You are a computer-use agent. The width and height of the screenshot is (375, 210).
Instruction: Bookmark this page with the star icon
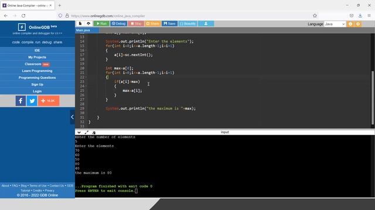(315, 16)
